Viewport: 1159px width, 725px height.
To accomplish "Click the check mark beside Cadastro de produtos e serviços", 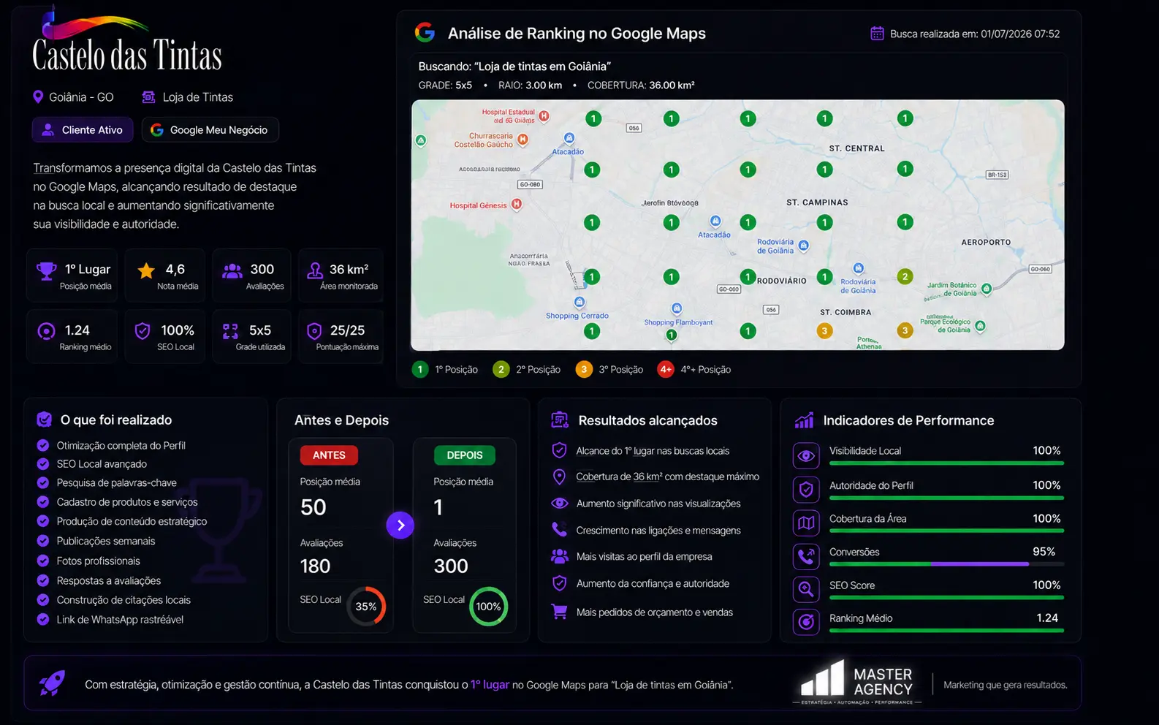I will [43, 501].
